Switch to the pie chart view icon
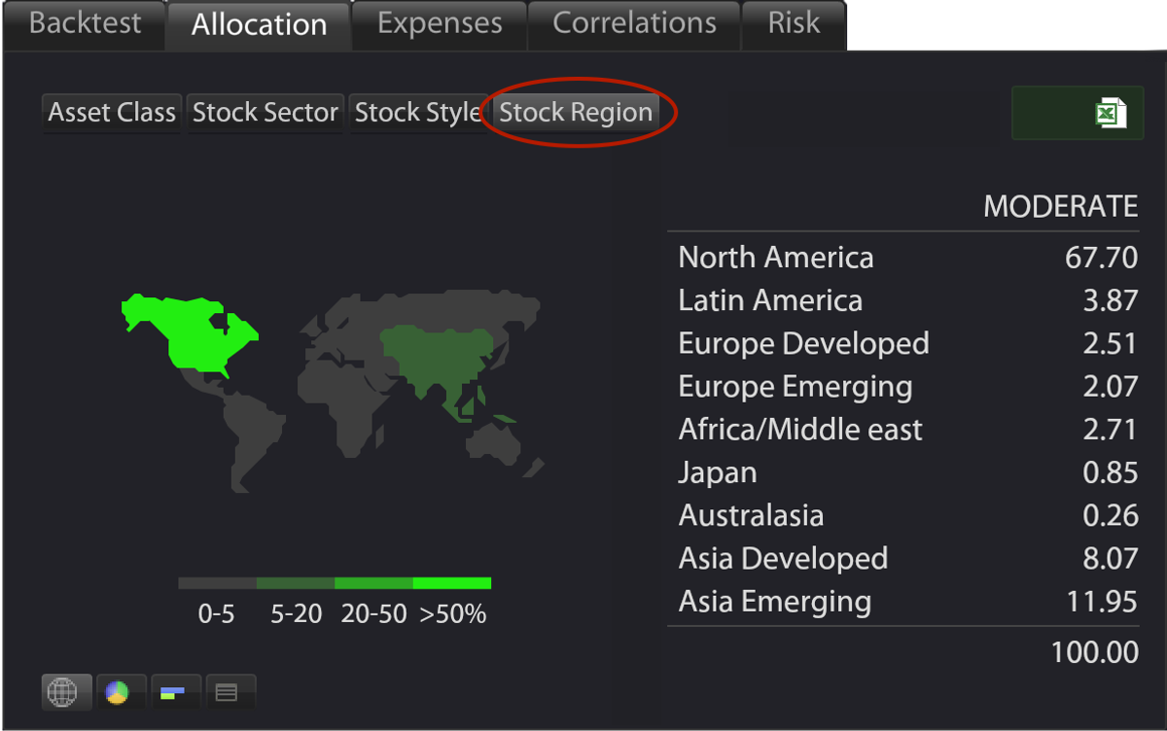 click(x=121, y=692)
